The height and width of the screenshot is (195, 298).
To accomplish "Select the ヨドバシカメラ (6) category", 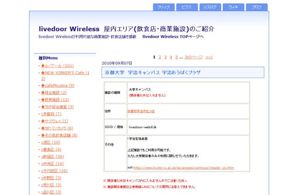I will 57,128.
